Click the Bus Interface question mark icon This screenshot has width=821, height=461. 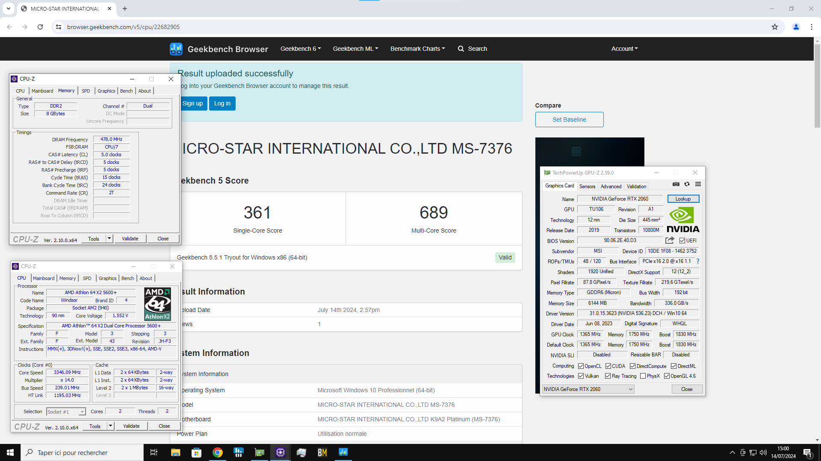click(x=698, y=261)
